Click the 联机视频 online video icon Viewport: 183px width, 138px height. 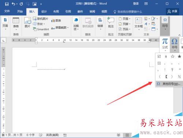[x=88, y=23]
